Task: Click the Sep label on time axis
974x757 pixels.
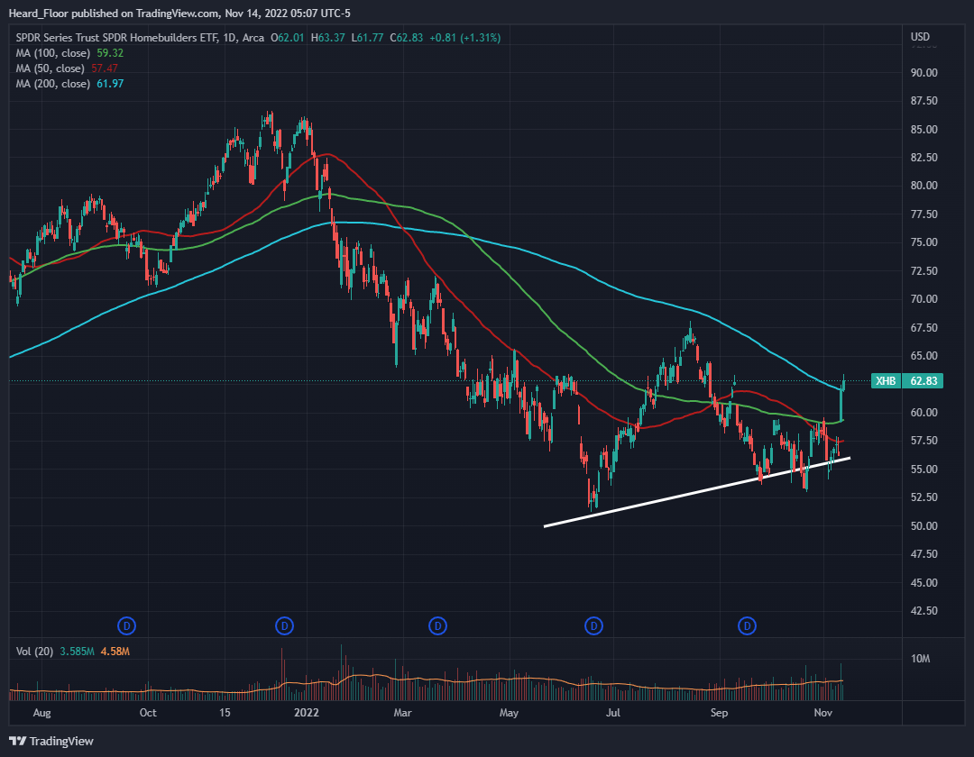Action: pyautogui.click(x=719, y=713)
